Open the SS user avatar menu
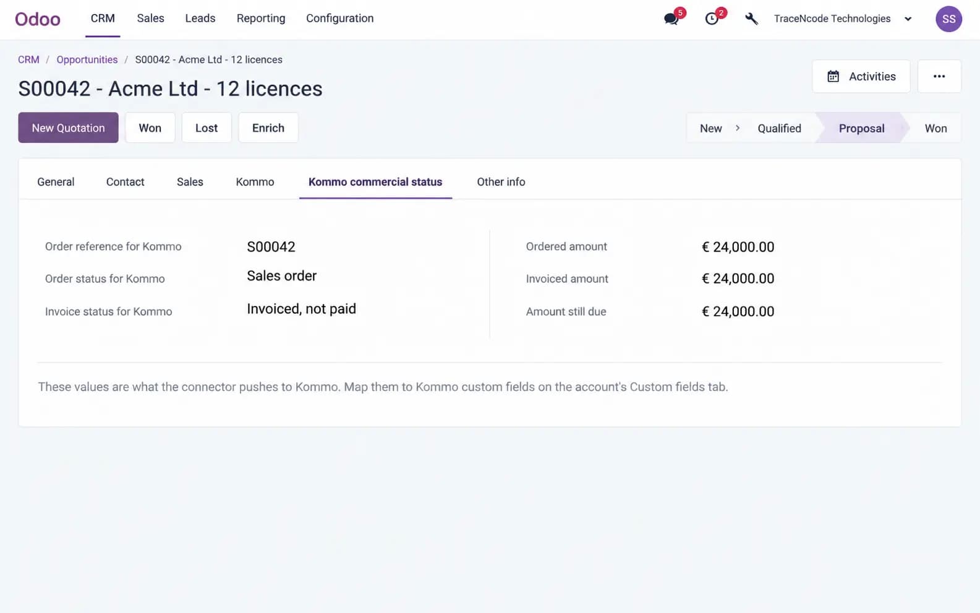The image size is (980, 613). tap(948, 19)
